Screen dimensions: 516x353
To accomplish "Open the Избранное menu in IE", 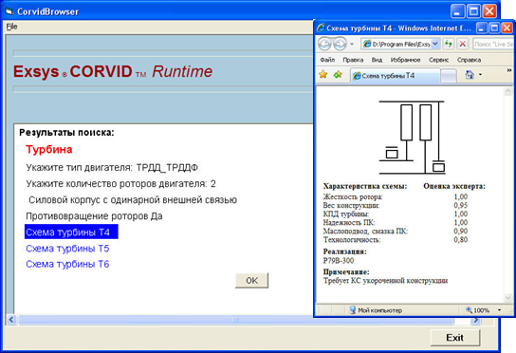I will (x=405, y=60).
